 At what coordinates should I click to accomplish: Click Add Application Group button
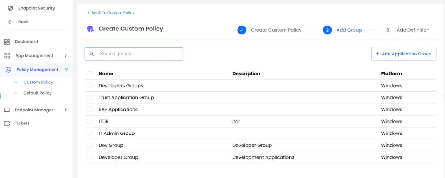pos(404,54)
